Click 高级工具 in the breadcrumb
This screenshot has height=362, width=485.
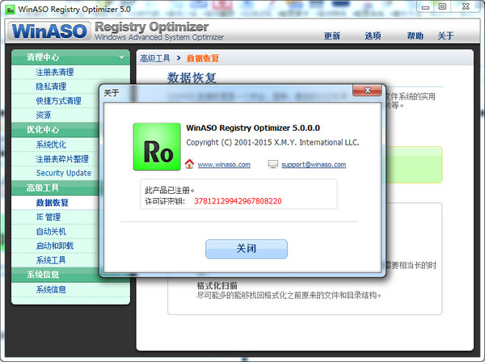[155, 58]
